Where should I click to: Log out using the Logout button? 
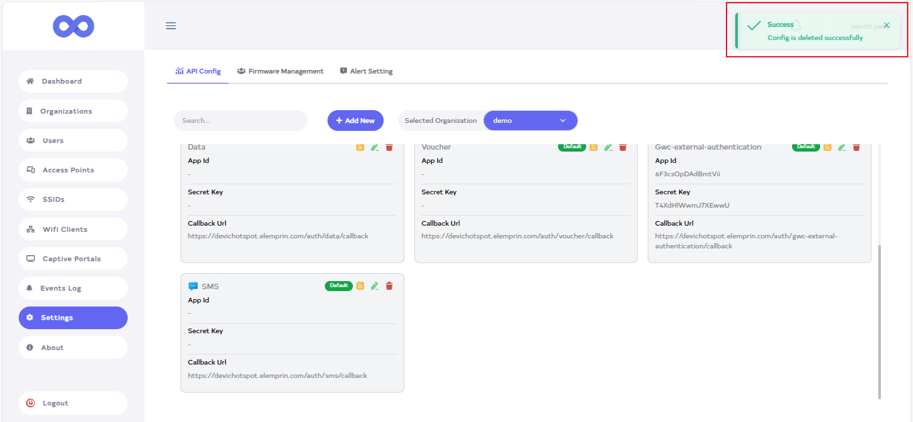point(73,403)
